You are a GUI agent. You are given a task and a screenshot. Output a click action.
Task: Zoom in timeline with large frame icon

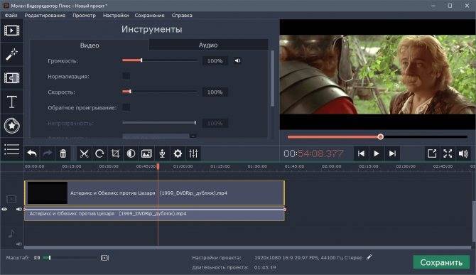[x=104, y=258]
